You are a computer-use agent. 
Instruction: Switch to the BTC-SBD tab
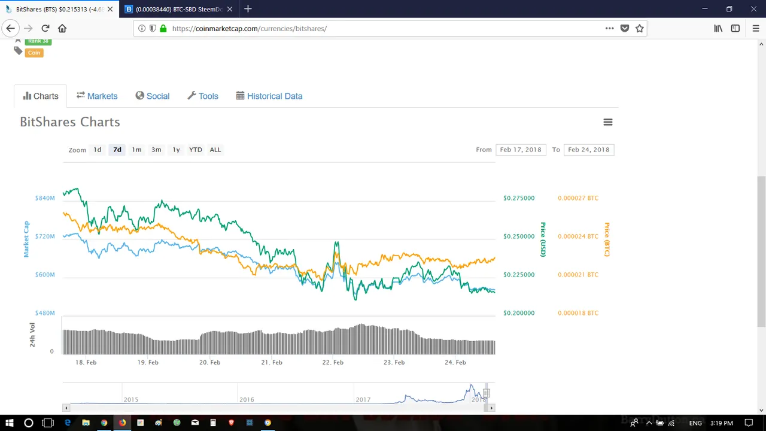179,9
